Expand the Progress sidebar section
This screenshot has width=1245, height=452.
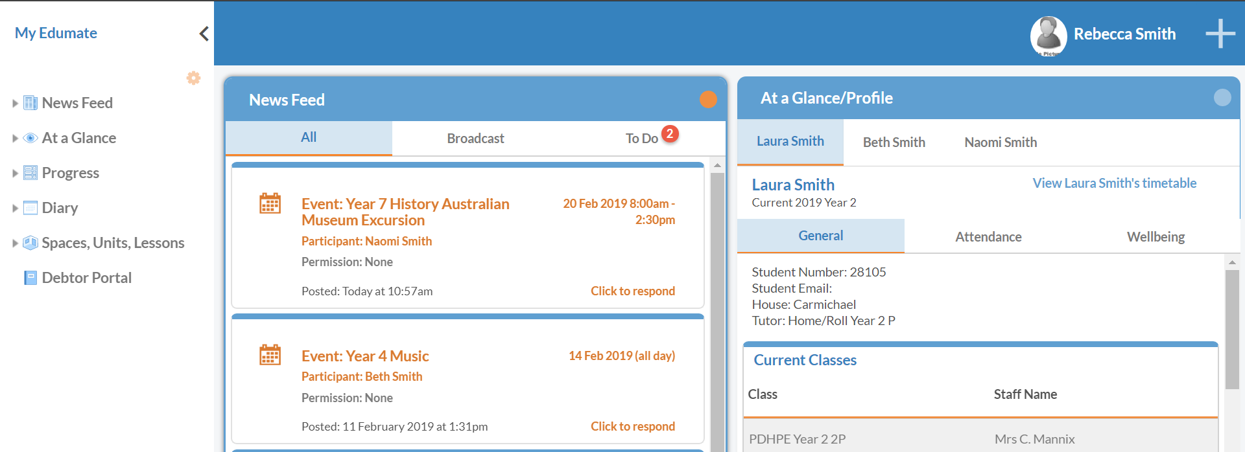coord(15,173)
